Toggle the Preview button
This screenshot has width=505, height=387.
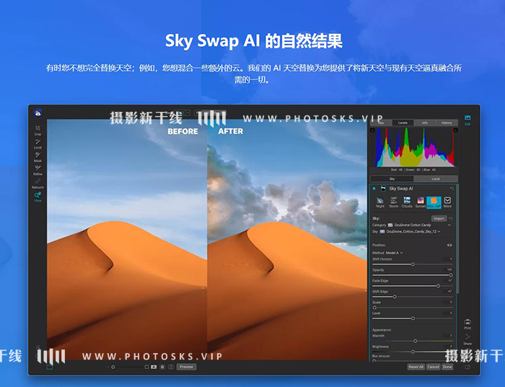point(186,367)
